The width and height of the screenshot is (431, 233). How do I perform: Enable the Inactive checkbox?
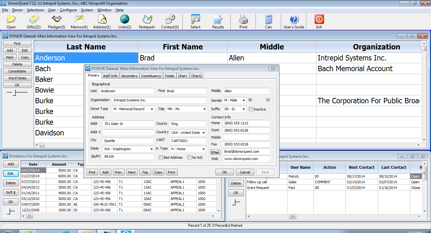tap(251, 109)
